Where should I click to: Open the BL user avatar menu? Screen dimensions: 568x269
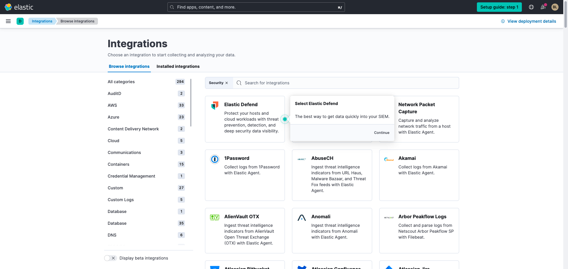(x=555, y=7)
